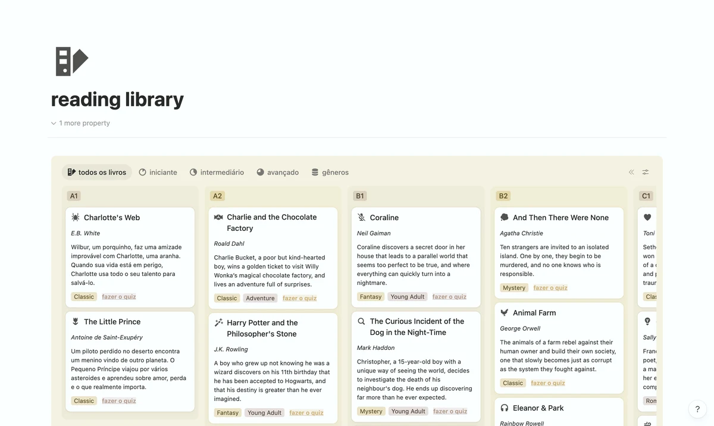Select the avançado view tab
Screen dimensions: 714x426
[x=278, y=173]
